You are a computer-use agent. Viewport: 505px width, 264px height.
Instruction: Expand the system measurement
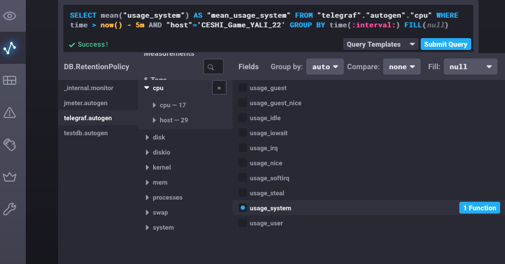(147, 228)
